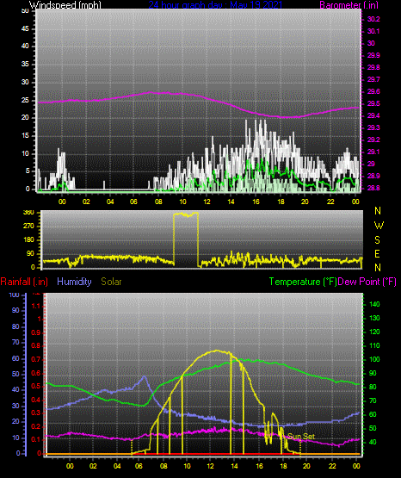
Task: Click the 0.2 rainfall axis value
Action: click(36, 427)
